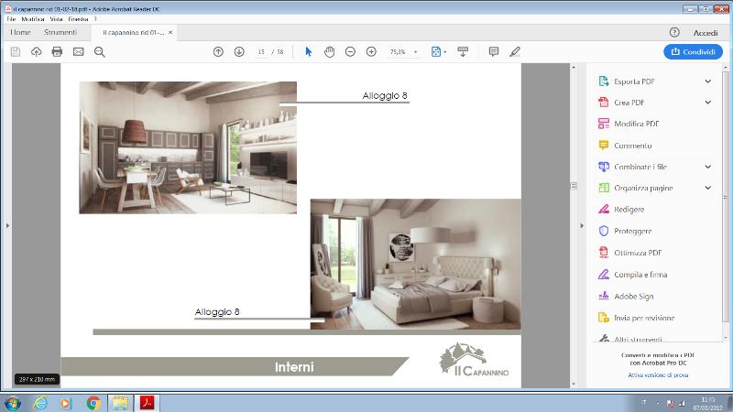Go to previous page with up arrow

[218, 52]
